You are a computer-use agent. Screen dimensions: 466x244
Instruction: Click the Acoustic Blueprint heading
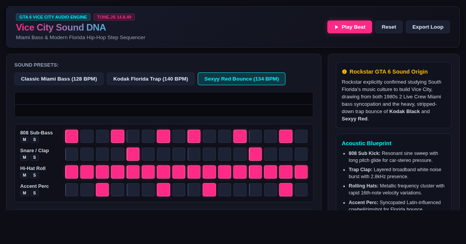click(367, 143)
